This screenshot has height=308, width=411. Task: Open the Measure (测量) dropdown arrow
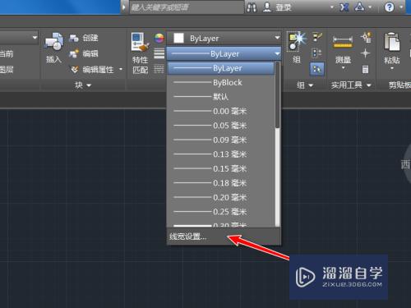click(343, 68)
